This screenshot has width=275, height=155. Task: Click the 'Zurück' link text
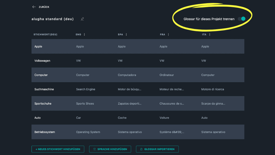44,7
